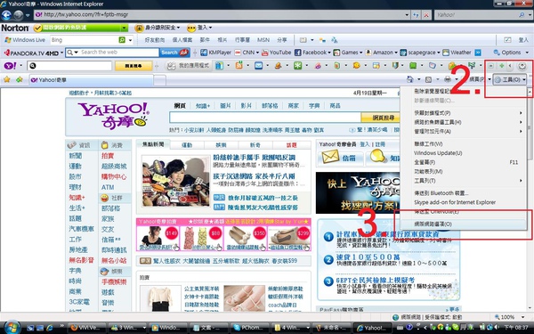Select 網際網路選項(O) in Tools menu
This screenshot has width=534, height=334.
[464, 224]
